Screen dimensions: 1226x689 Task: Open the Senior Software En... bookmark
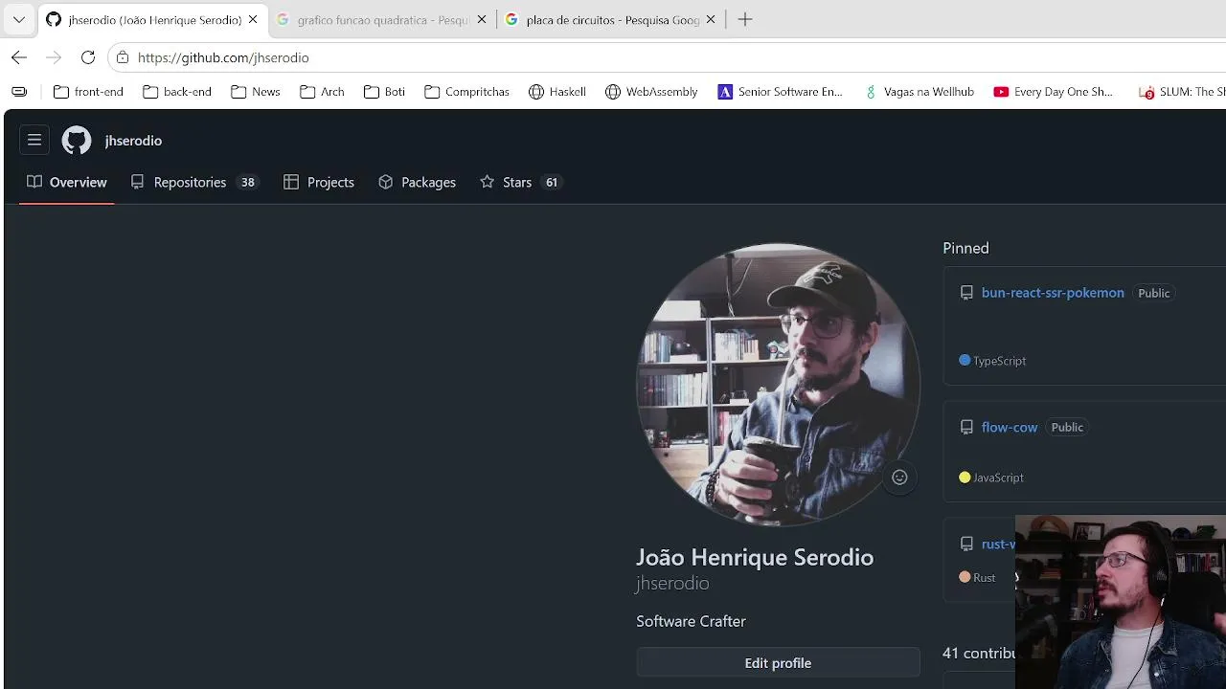tap(780, 92)
